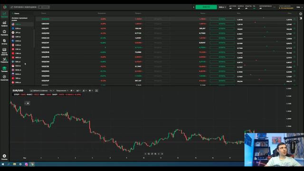Open the Deposit funds sidebar icon

4,52
